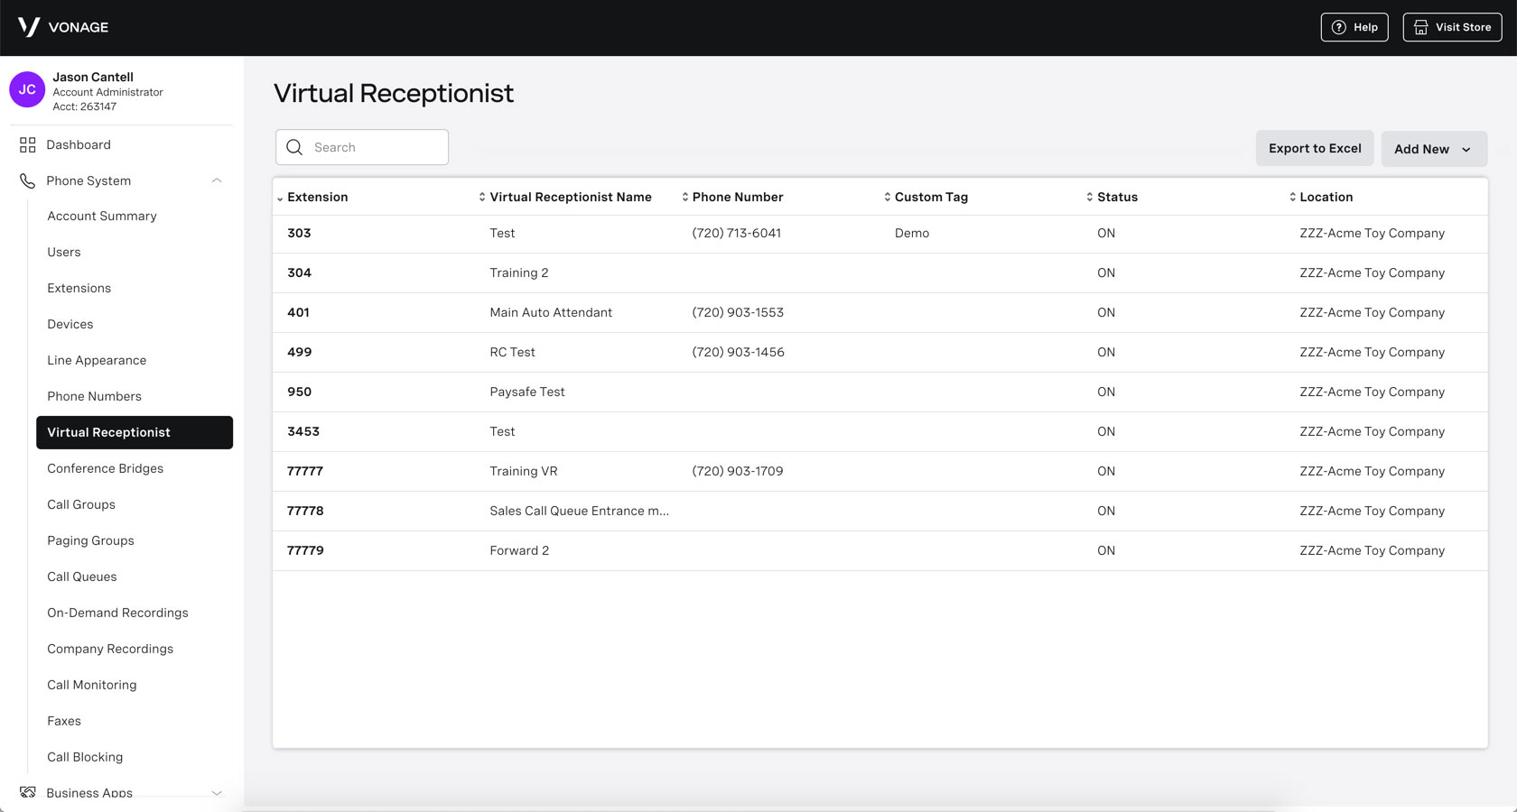The image size is (1517, 812).
Task: Click the magnifier icon in search box
Action: tap(294, 147)
